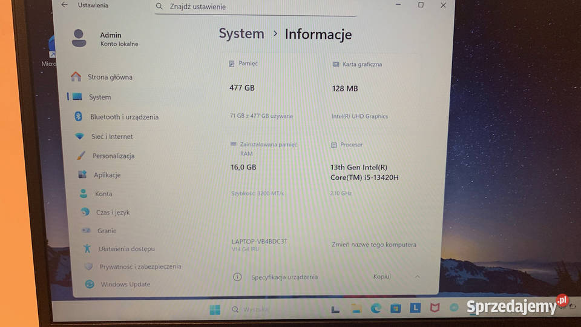Open Bluetooth i urządzenia settings
Screen dimensions: 581x327
(125, 117)
